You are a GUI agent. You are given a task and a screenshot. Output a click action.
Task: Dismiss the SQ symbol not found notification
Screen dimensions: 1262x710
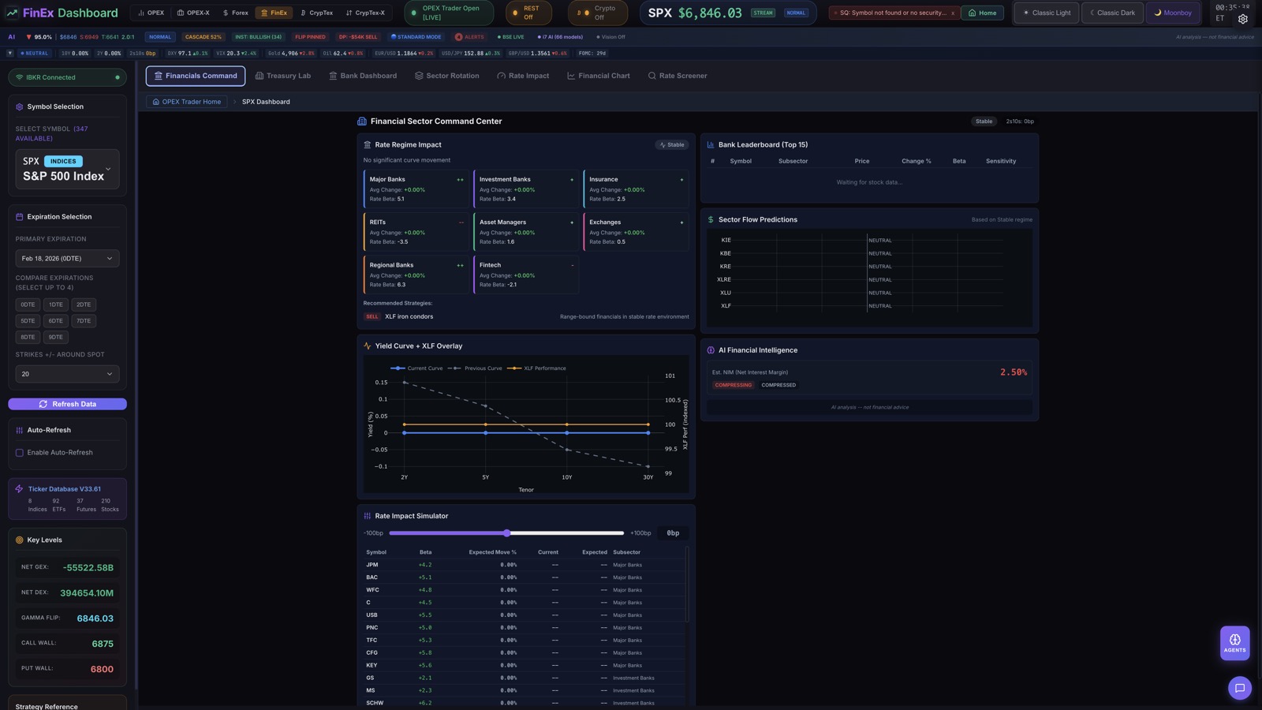coord(953,13)
